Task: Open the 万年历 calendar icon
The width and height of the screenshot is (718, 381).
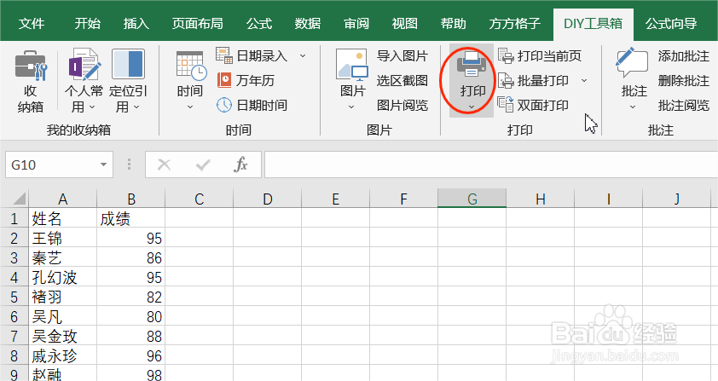Action: (224, 81)
